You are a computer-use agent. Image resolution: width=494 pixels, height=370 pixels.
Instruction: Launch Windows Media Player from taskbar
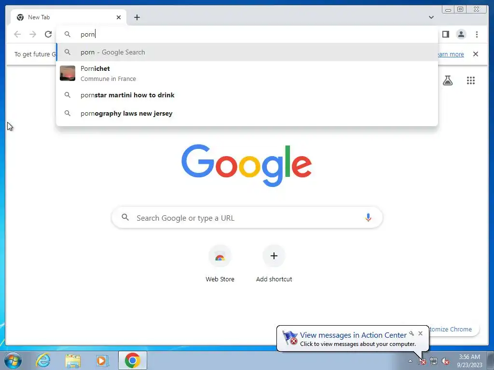102,360
